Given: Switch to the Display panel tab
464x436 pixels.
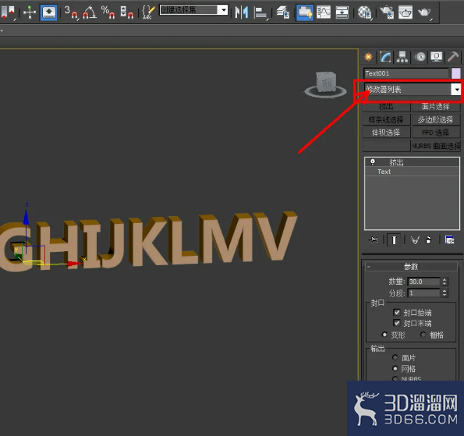Looking at the screenshot, I should pos(437,56).
